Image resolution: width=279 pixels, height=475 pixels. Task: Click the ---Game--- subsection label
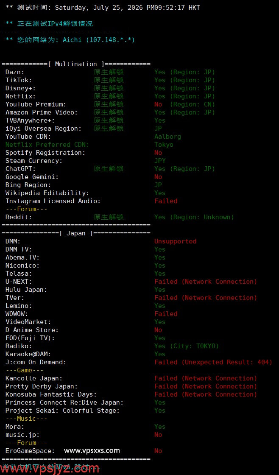[25, 370]
